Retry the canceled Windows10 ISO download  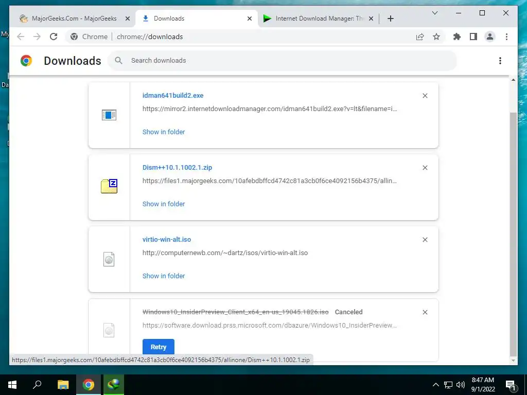tap(159, 347)
